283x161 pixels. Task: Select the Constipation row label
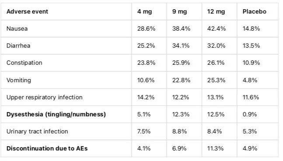pos(24,63)
